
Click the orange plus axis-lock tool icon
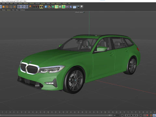pyautogui.click(x=14, y=7)
